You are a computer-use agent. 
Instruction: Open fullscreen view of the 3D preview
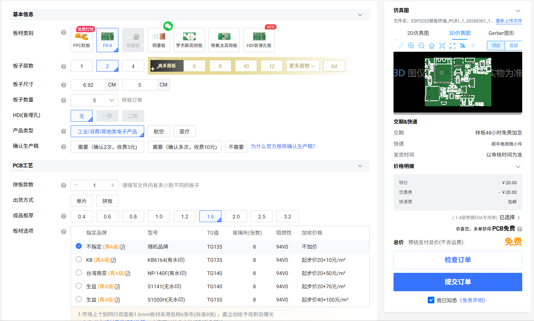(452, 46)
